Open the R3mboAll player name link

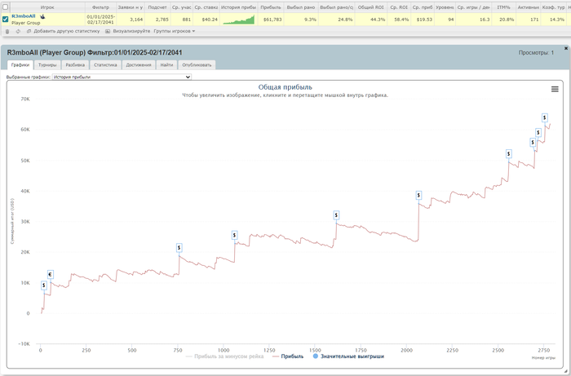24,16
